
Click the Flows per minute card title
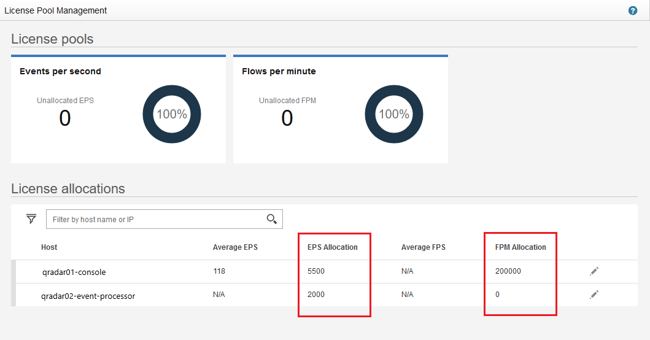(x=279, y=71)
